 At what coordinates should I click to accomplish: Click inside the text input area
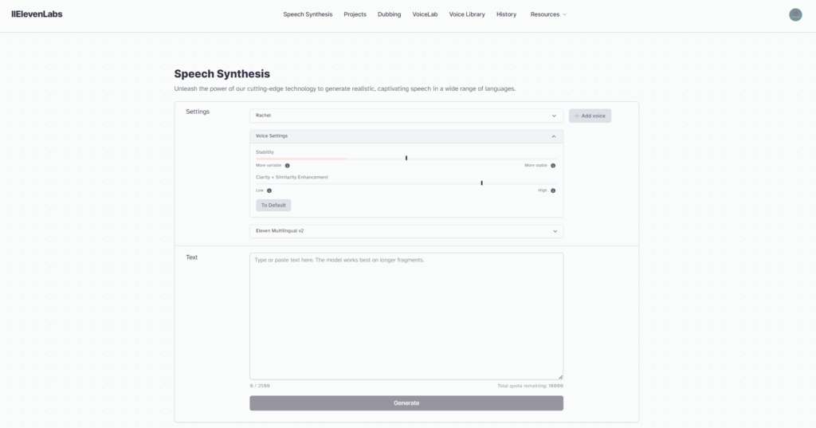[406, 316]
